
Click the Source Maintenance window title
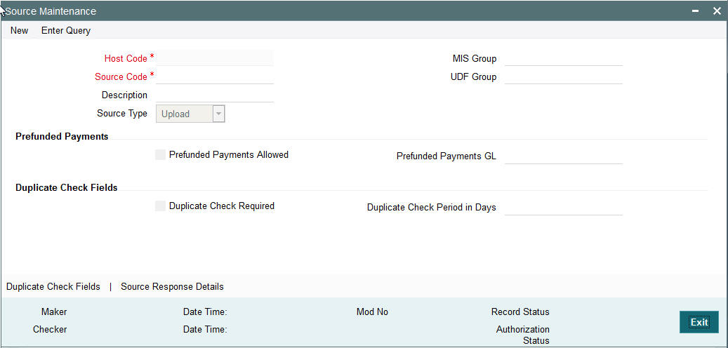click(x=51, y=11)
